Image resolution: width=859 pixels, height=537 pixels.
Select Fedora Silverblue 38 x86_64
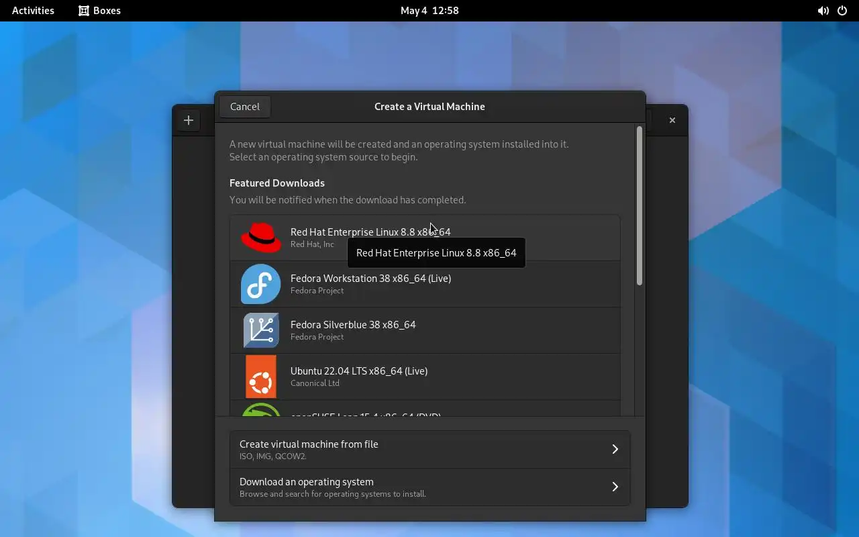425,330
